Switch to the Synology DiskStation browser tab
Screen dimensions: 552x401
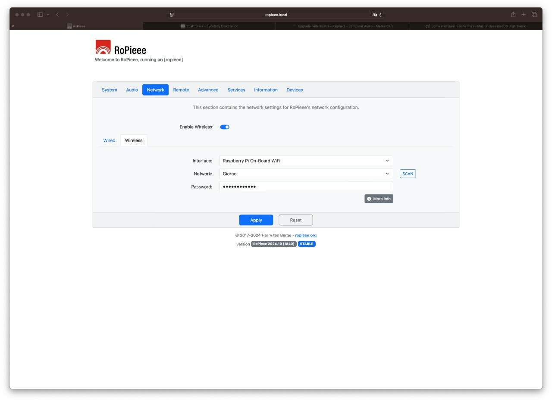[x=209, y=26]
